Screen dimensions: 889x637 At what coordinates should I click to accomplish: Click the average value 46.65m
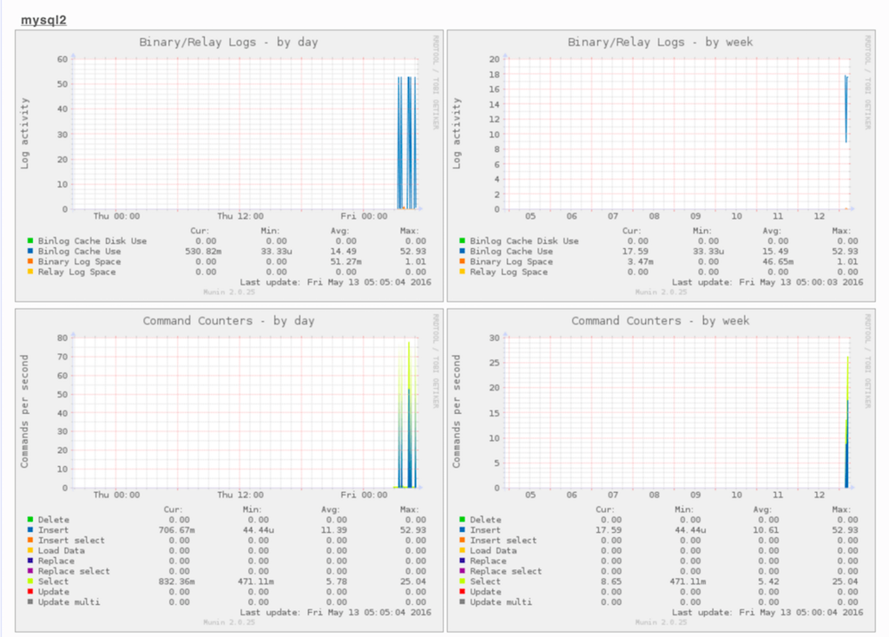point(777,261)
